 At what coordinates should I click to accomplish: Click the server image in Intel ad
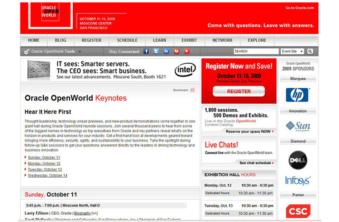(39, 70)
